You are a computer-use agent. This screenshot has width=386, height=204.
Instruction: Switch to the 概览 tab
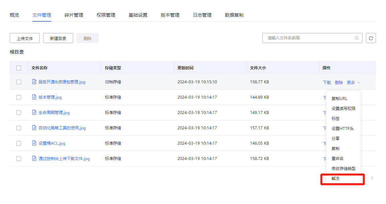click(14, 15)
